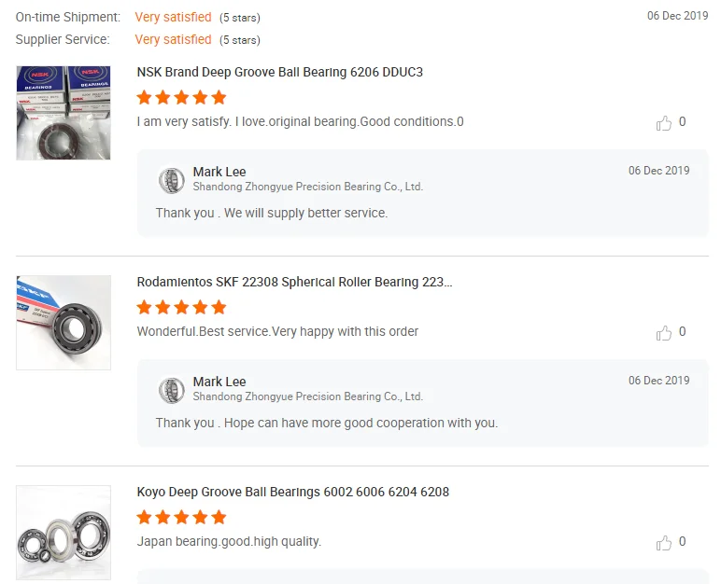
Task: Click Shandong Zhongyue company name in first reply
Action: (308, 187)
